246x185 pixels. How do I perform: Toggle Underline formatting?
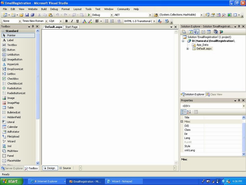(x=78, y=21)
